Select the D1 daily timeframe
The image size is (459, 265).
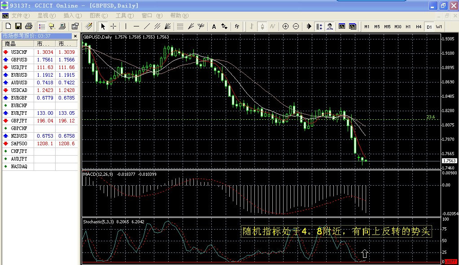click(x=429, y=27)
